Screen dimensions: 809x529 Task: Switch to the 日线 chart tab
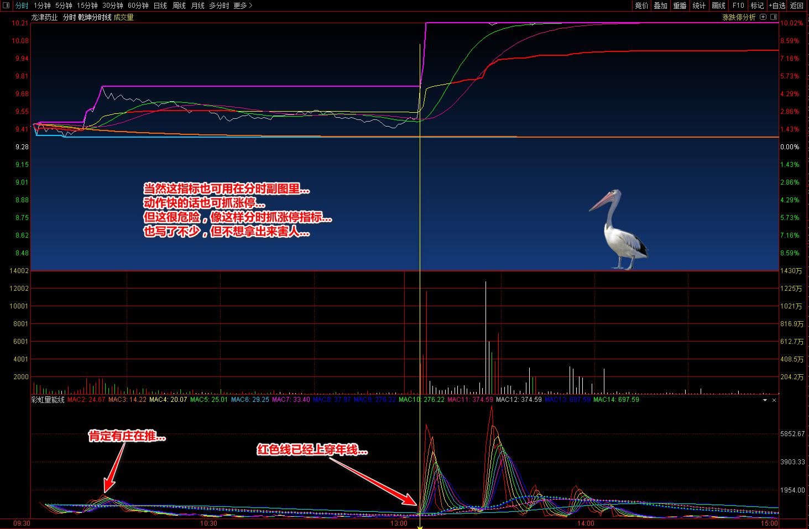coord(160,6)
